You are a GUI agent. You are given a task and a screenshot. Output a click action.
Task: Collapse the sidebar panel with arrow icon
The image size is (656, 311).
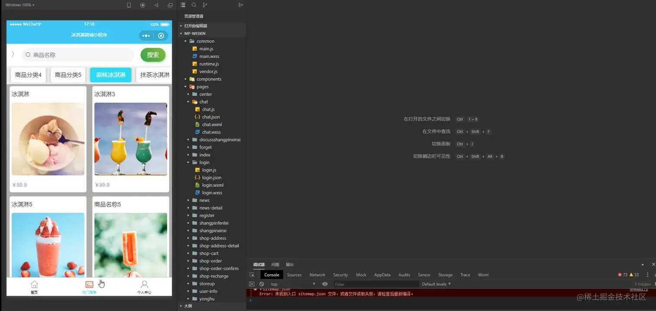tap(241, 5)
